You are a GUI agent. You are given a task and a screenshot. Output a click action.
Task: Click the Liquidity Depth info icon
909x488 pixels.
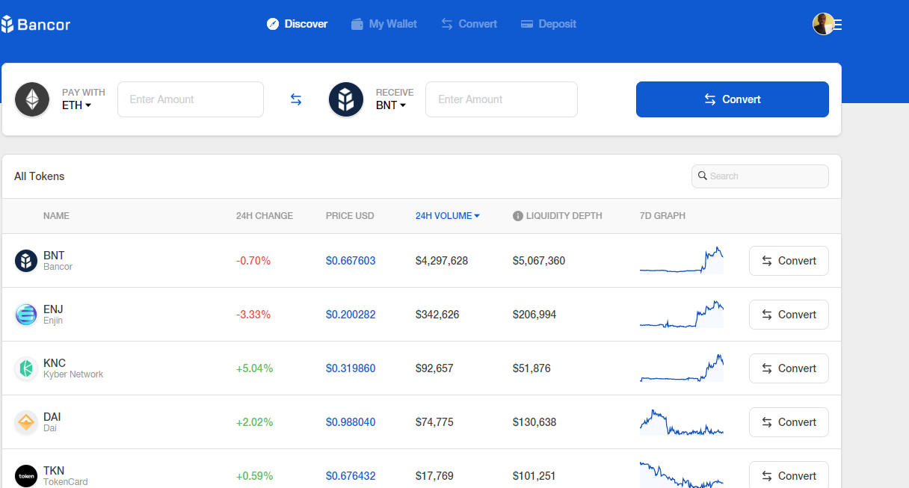(x=517, y=216)
